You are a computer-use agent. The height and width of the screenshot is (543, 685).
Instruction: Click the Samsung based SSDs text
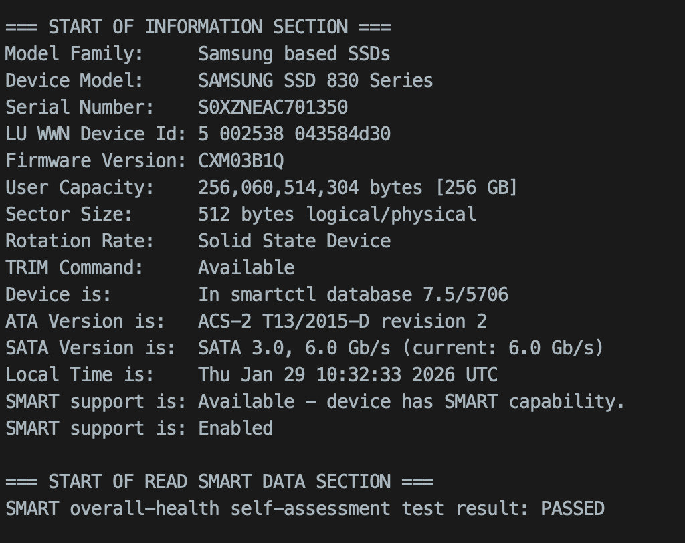(x=294, y=53)
